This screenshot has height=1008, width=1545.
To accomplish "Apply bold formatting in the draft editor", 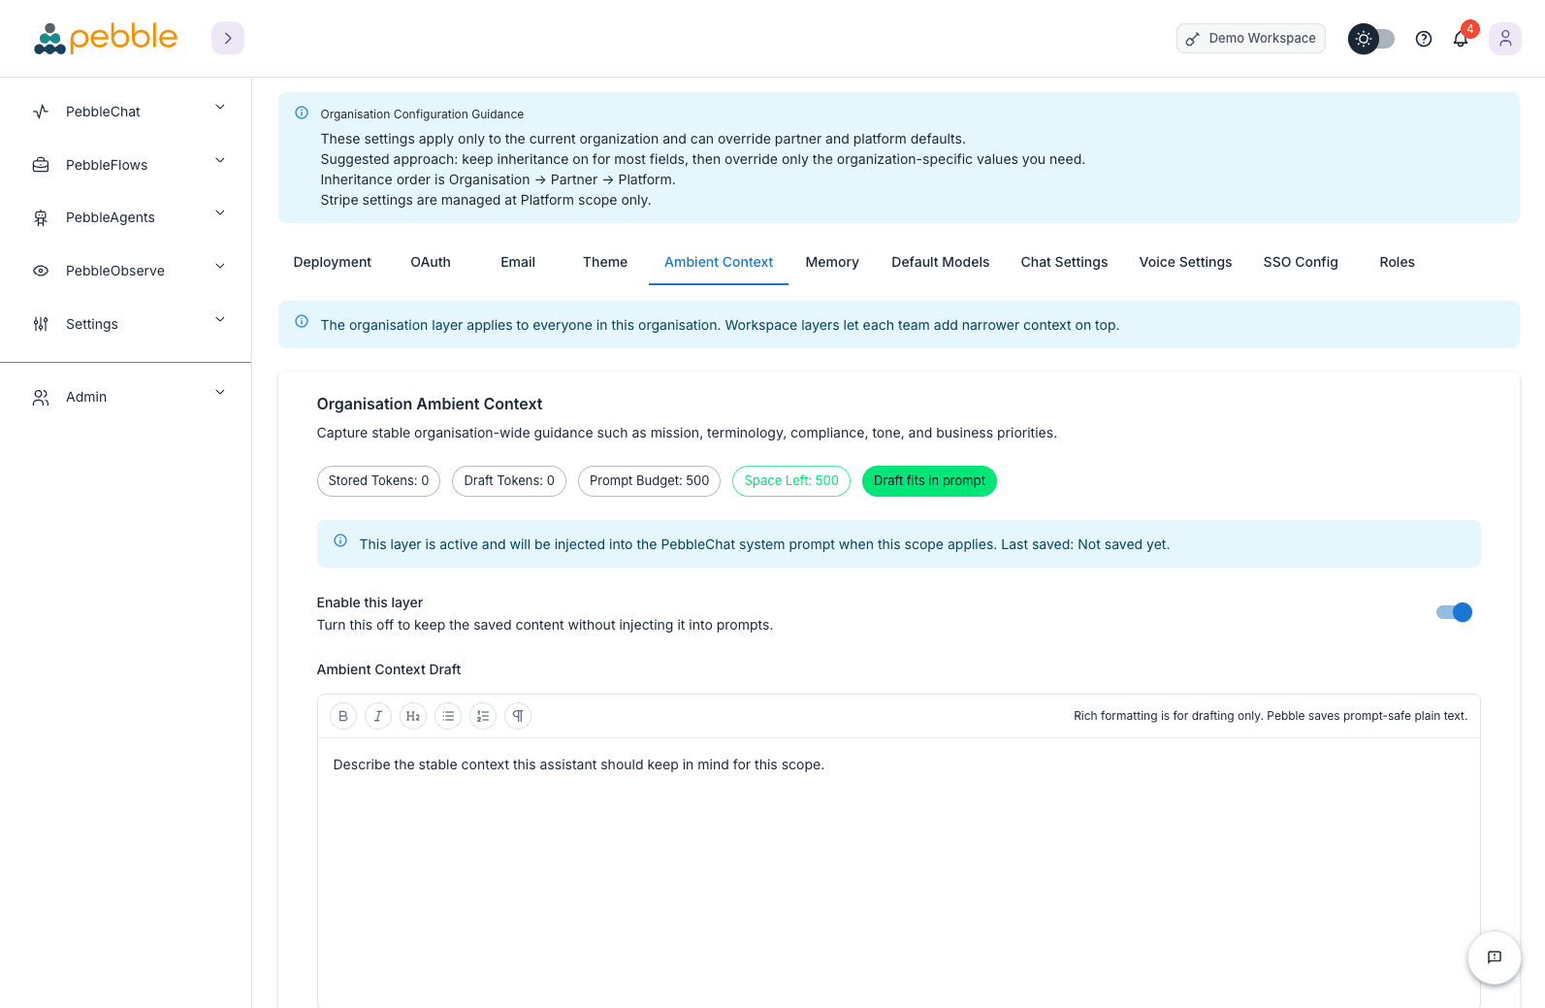I will [x=343, y=716].
